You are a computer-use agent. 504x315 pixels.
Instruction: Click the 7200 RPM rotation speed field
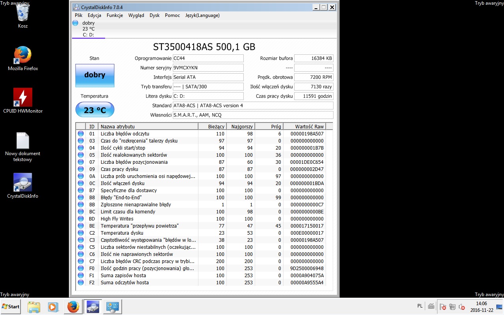[x=314, y=77]
